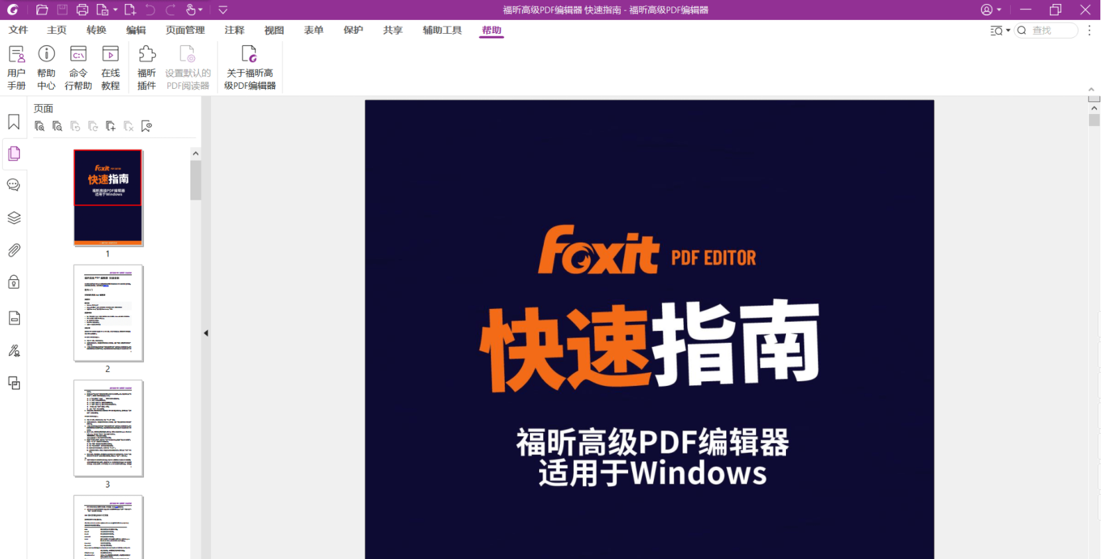
Task: Switch to the 主页 tab
Action: [x=57, y=30]
